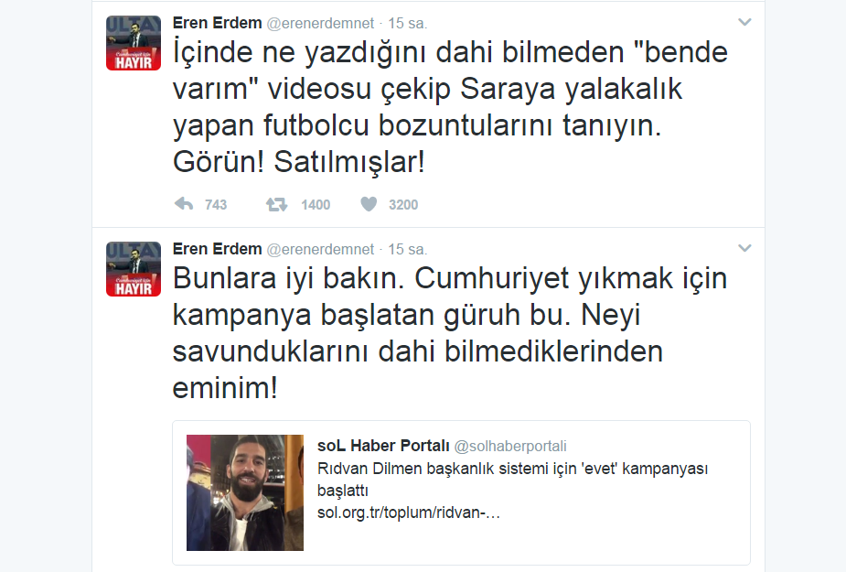846x572 pixels.
Task: Open Eren Erdem avatar on first tweet
Action: tap(134, 43)
